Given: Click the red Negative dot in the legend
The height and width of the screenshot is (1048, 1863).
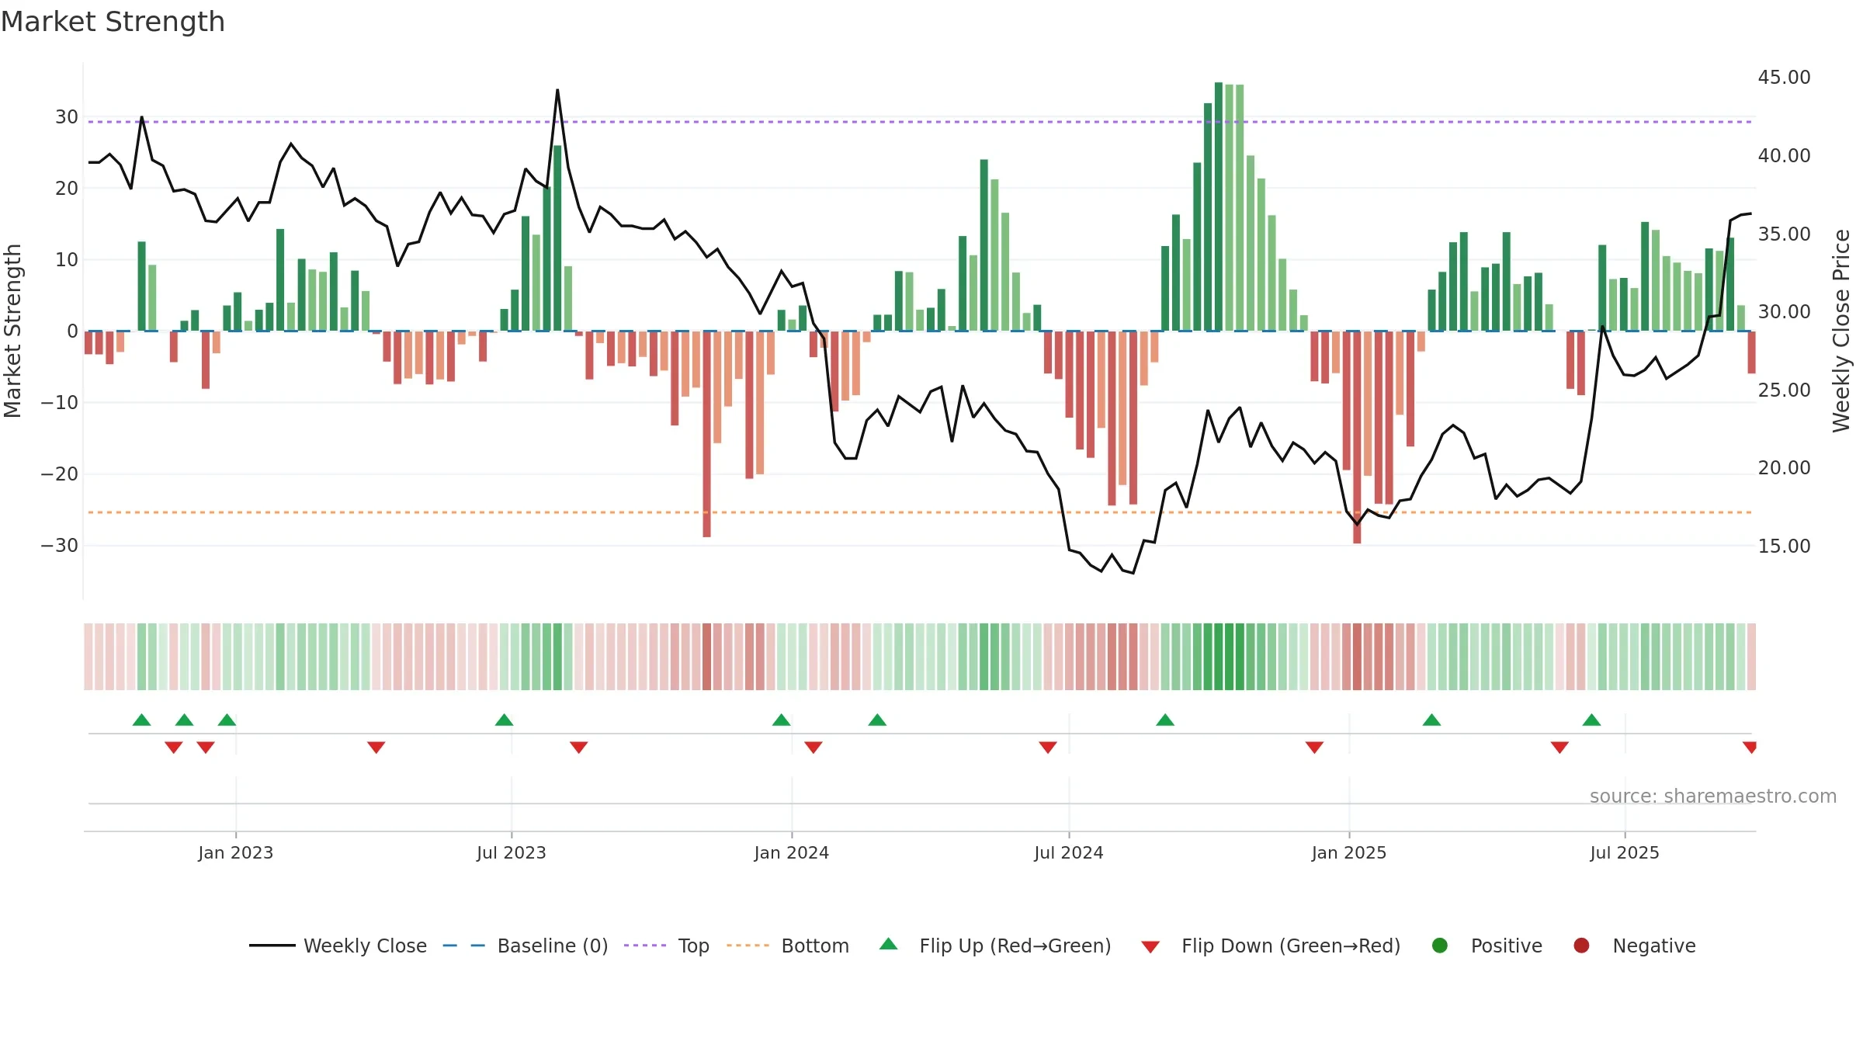Looking at the screenshot, I should pos(1581,946).
